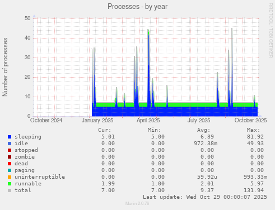Click uninterruptible max value 993.33m
The width and height of the screenshot is (275, 210).
[255, 177]
